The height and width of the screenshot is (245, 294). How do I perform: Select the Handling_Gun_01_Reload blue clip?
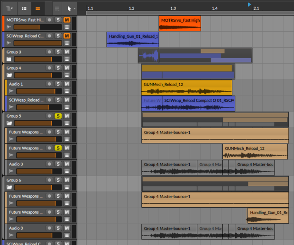click(133, 39)
